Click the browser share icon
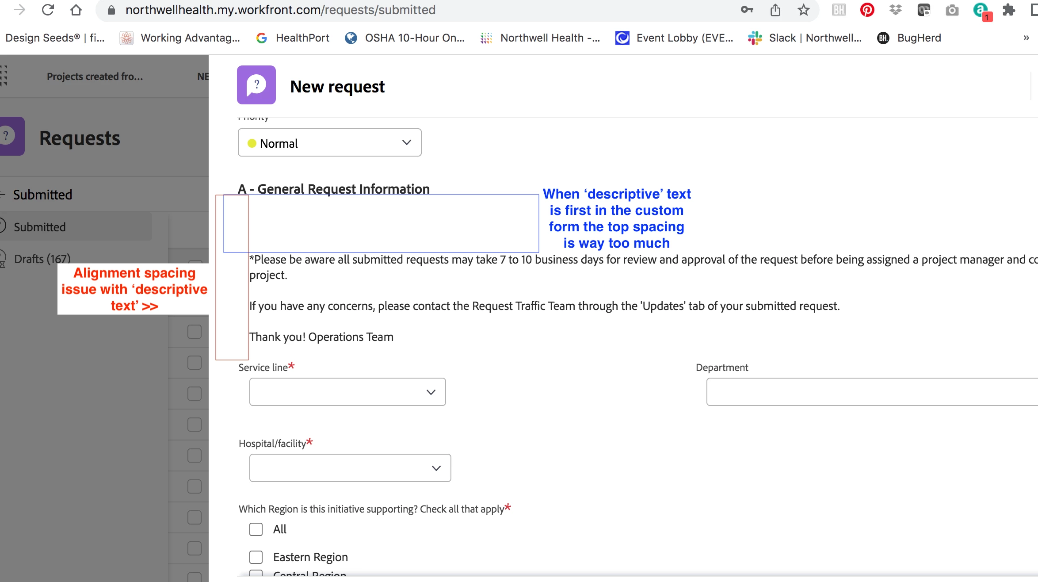Viewport: 1038px width, 582px height. coord(775,10)
